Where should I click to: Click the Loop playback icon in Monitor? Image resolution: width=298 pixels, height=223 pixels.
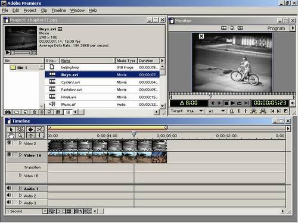pyautogui.click(x=240, y=103)
